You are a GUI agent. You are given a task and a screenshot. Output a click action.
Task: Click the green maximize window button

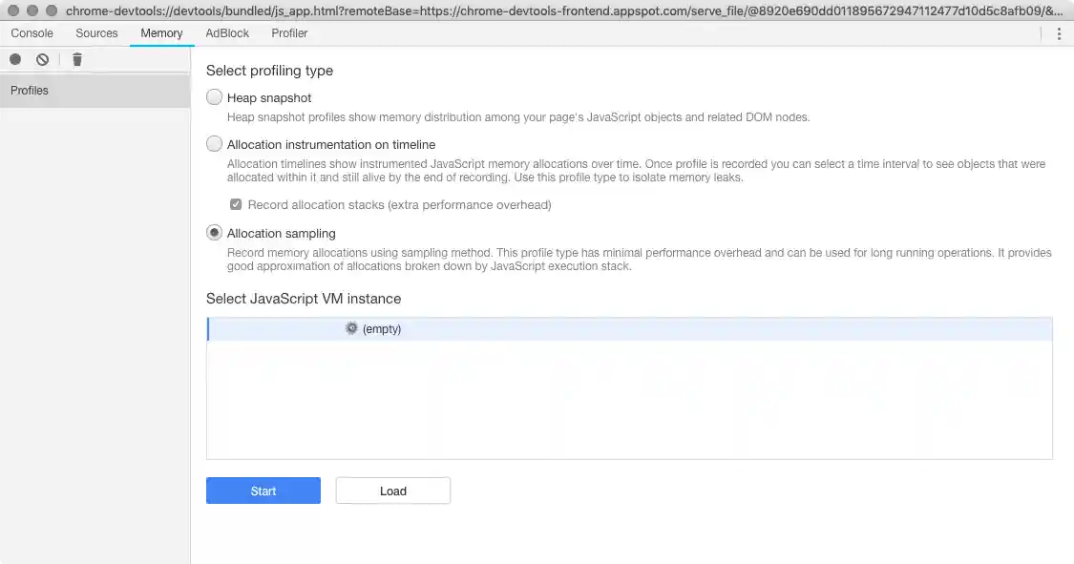(x=52, y=10)
